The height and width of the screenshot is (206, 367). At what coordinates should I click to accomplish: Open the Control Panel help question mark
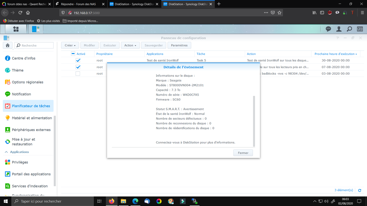[338, 38]
